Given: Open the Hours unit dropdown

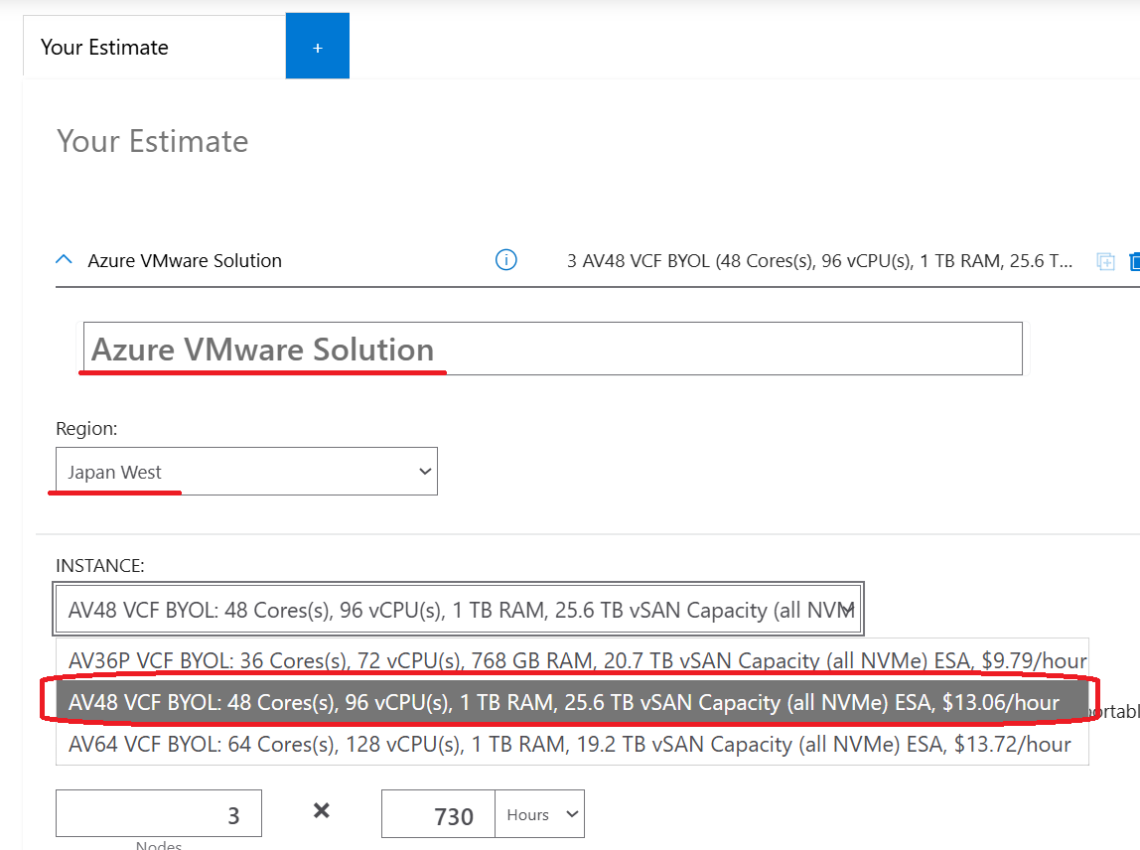Looking at the screenshot, I should coord(539,813).
